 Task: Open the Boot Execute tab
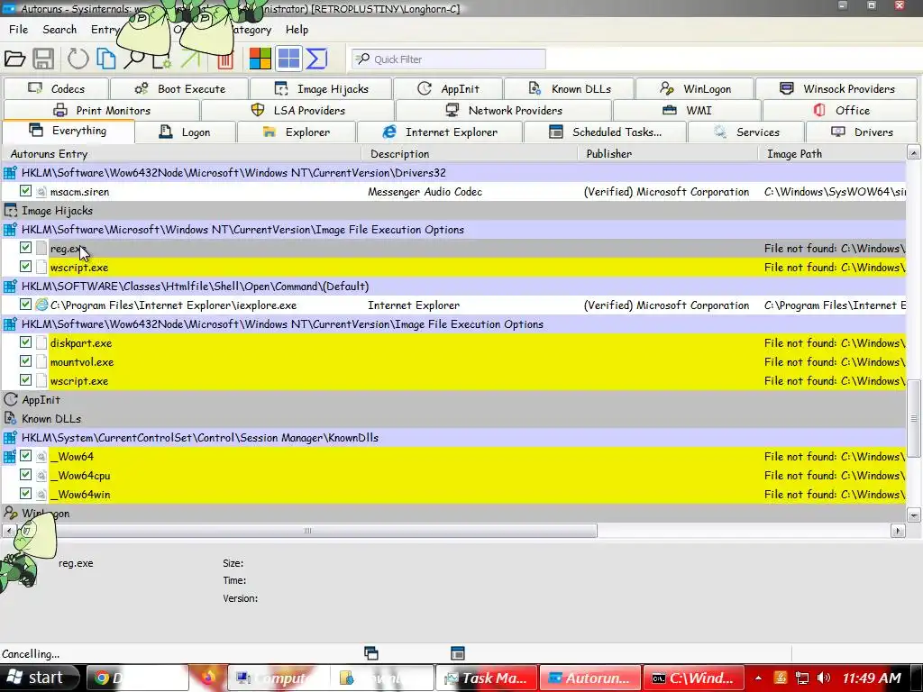179,89
